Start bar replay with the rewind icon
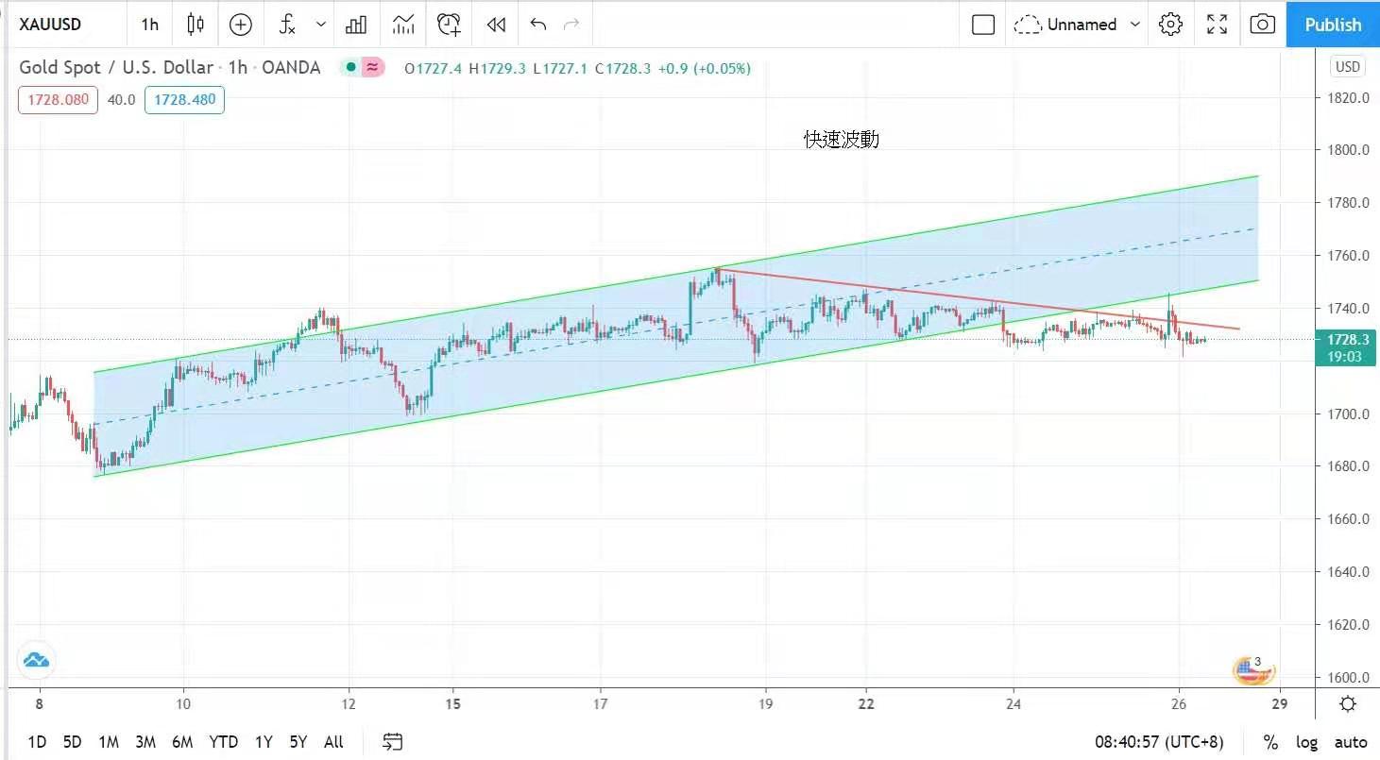This screenshot has height=760, width=1380. point(496,25)
